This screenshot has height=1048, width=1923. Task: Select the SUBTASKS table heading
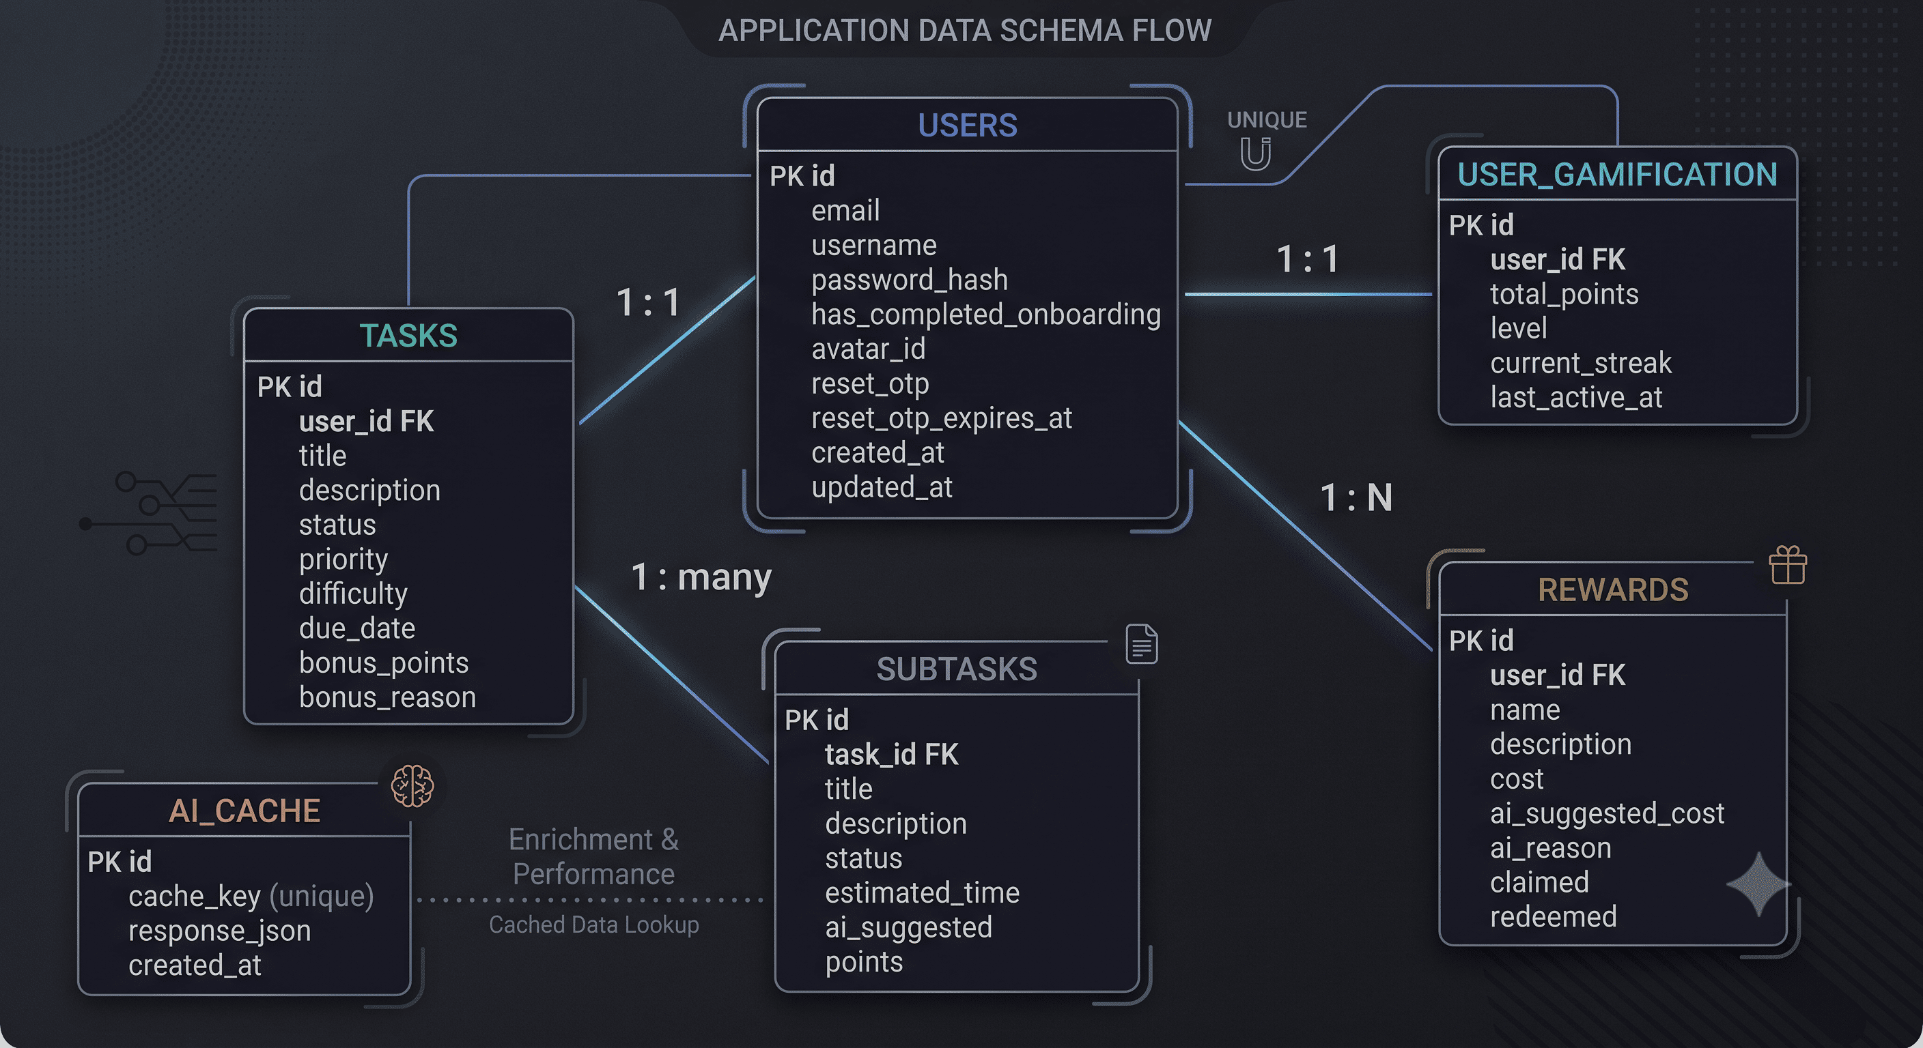[x=956, y=669]
